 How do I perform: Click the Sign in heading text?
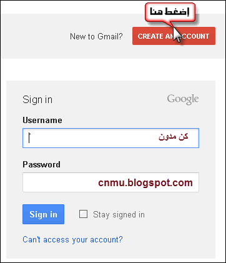(37, 99)
